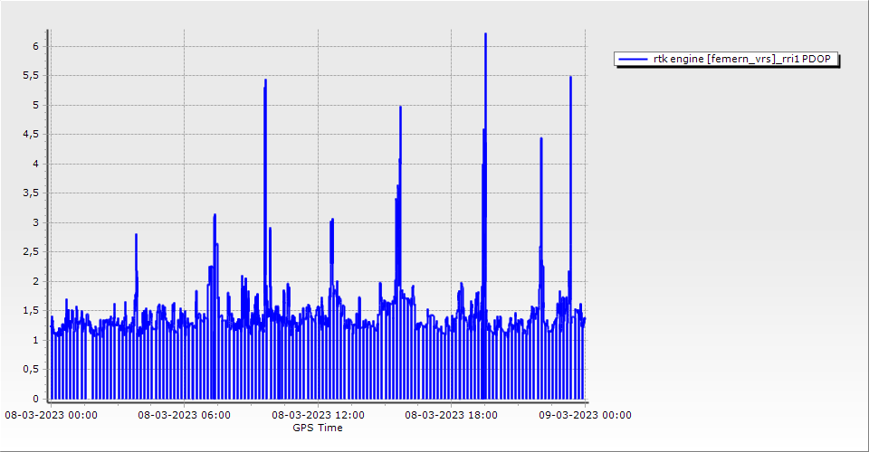
Task: Click the y-axis label 0
Action: 36,399
